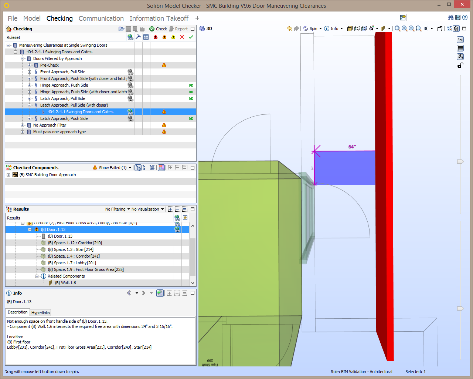Select Latch Approach, Push Side rule
This screenshot has width=473, height=379.
(x=64, y=118)
